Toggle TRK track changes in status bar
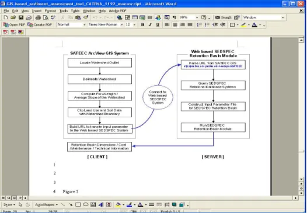The image size is (307, 213). tap(134, 211)
